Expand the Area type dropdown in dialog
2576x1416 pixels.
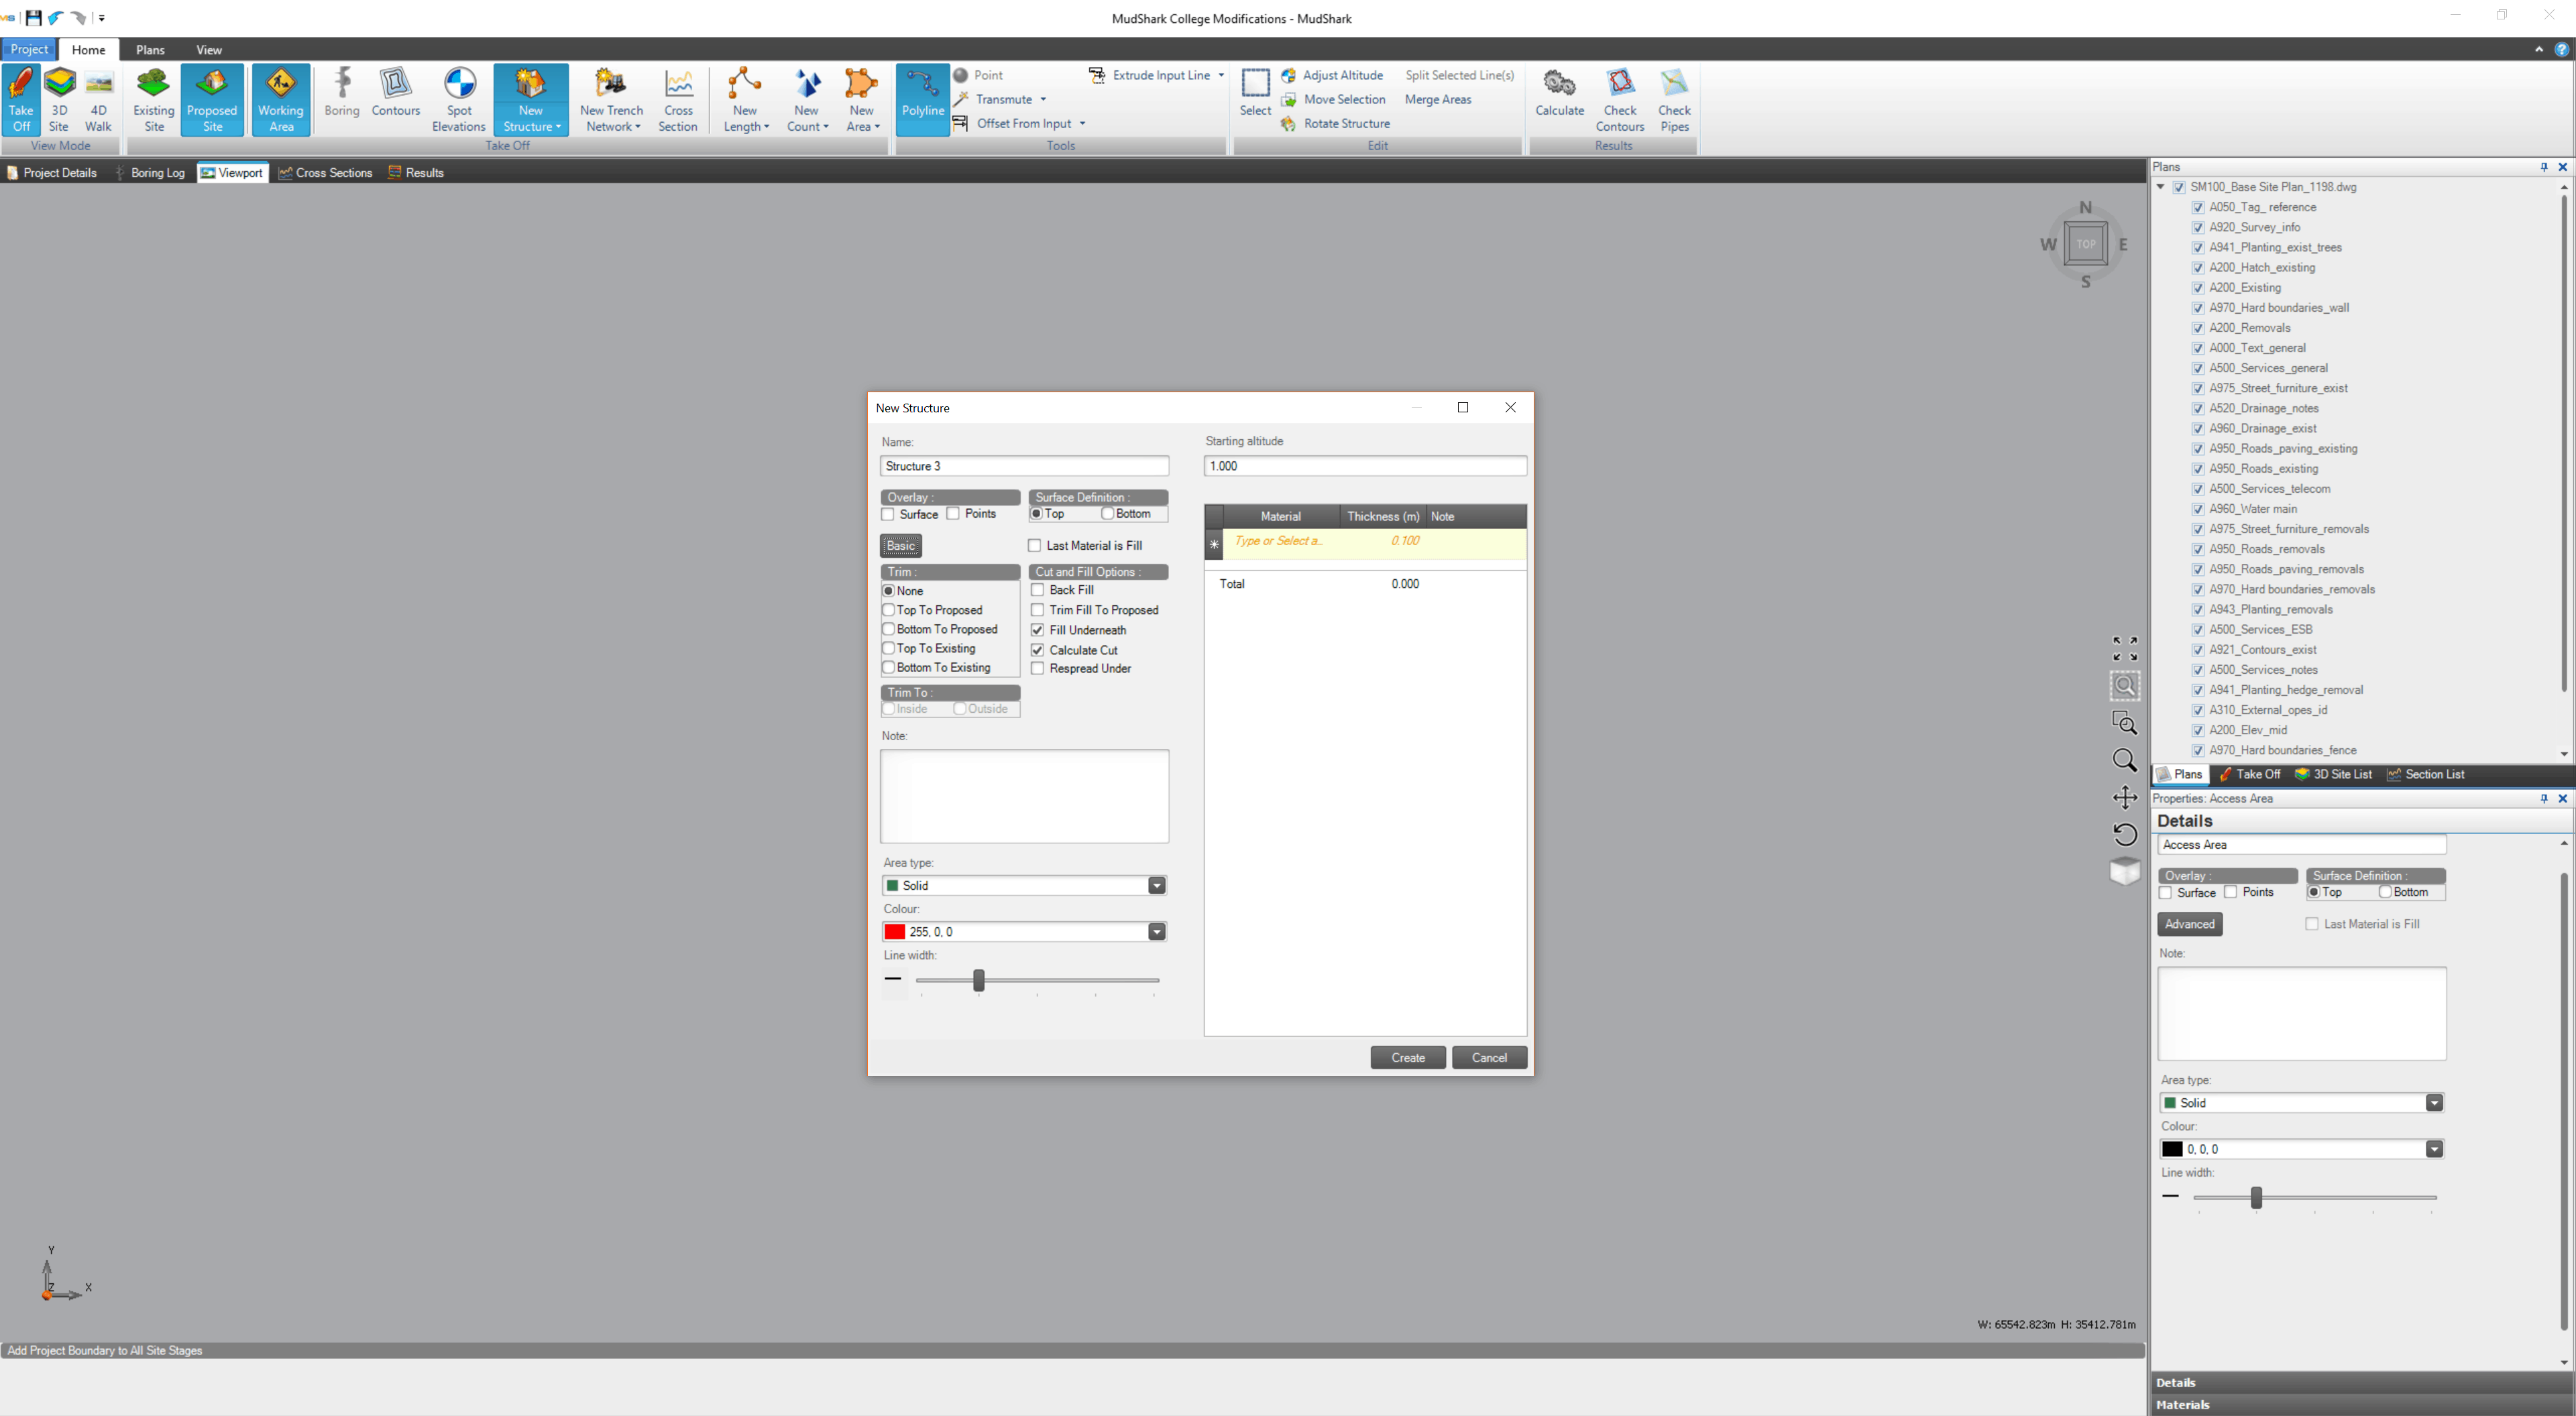(1156, 886)
